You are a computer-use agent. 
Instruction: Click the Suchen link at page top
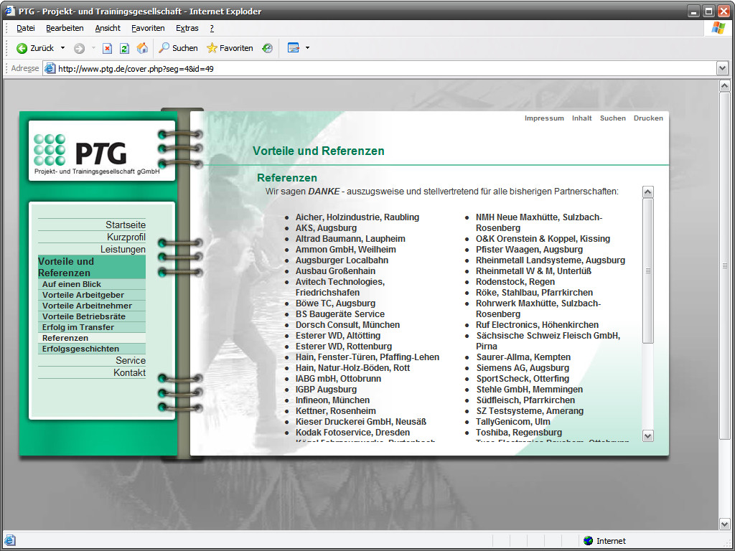613,118
